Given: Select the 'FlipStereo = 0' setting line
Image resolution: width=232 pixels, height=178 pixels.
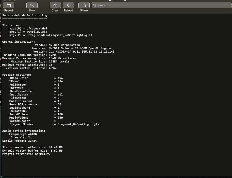Looking at the screenshot, I should click(34, 98).
